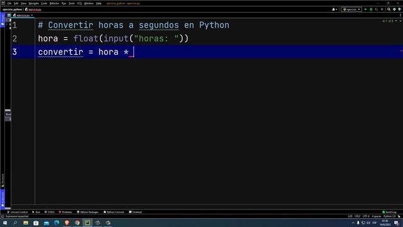Open the user account dropdown
The height and width of the screenshot is (227, 403).
coord(334,9)
